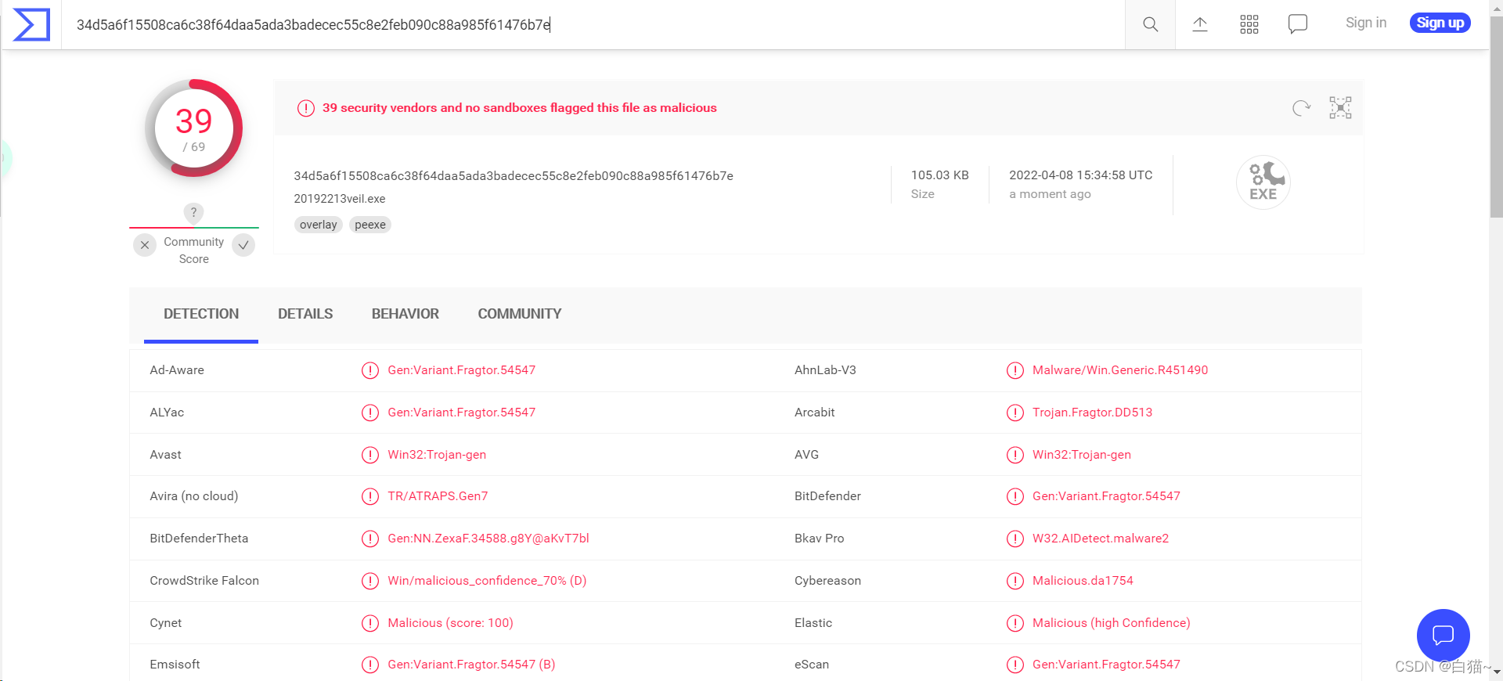Click Win/malicious_confidence_70% (D) result

pyautogui.click(x=487, y=581)
